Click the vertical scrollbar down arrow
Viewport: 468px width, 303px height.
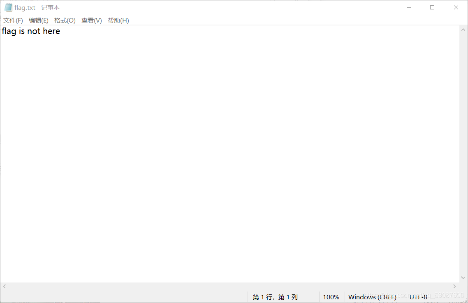[x=463, y=278]
